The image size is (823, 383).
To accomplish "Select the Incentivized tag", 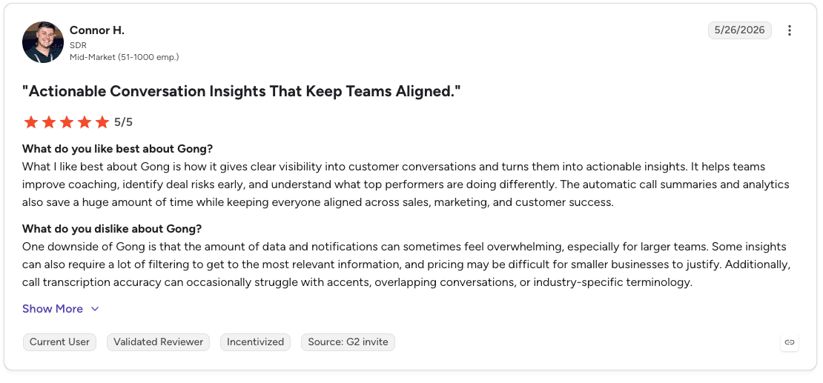I will [255, 342].
